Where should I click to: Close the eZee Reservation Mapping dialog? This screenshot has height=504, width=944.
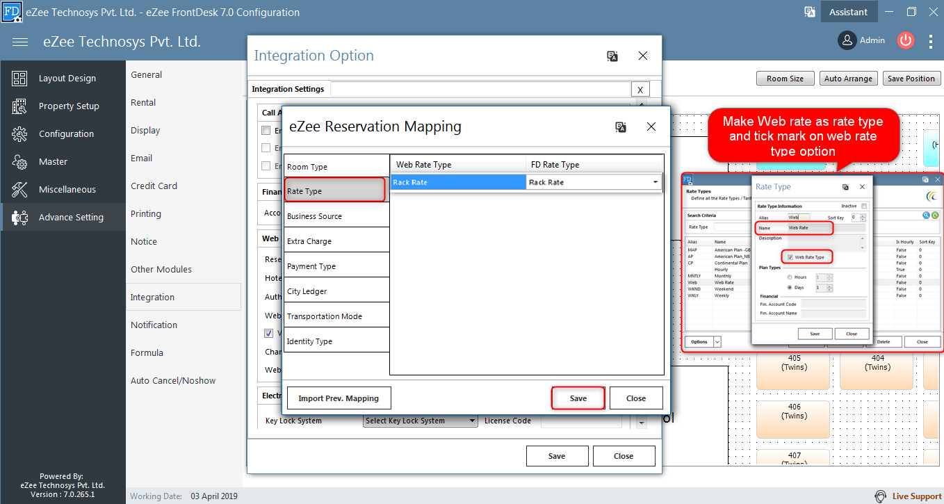[x=651, y=127]
